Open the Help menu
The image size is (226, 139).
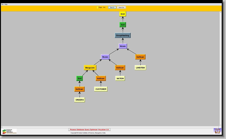(6, 4)
